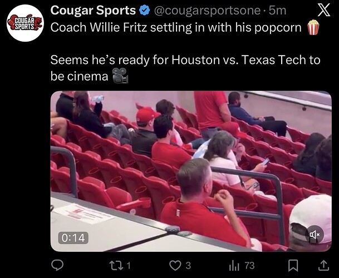Image resolution: width=339 pixels, height=278 pixels.
Task: Unmute the video with the speaker icon
Action: coord(315,235)
